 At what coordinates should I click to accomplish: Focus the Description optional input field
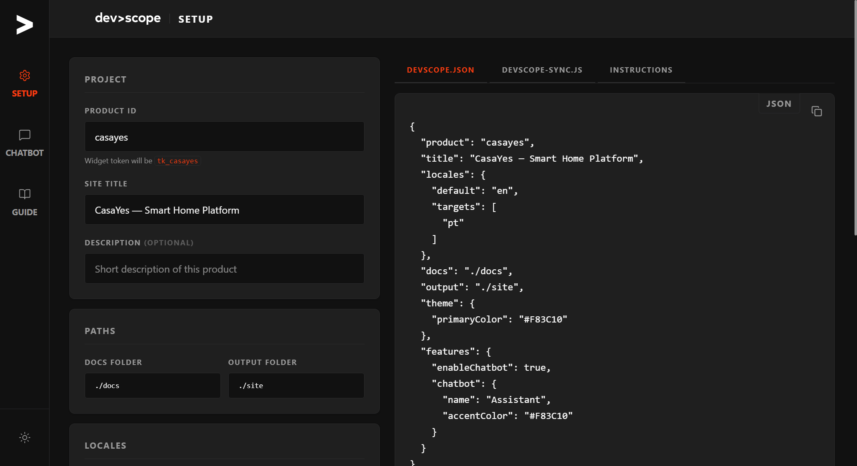coord(225,268)
